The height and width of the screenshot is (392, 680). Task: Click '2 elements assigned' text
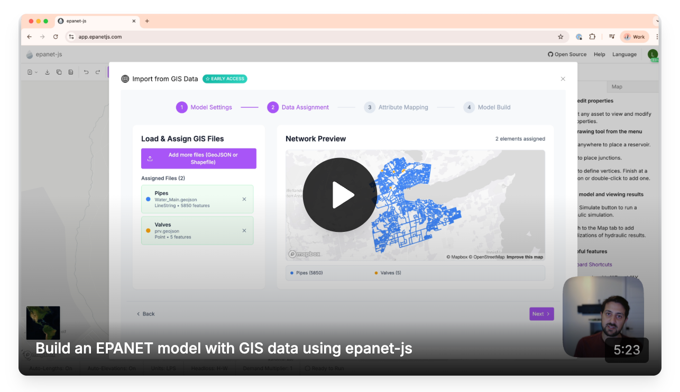pyautogui.click(x=520, y=139)
